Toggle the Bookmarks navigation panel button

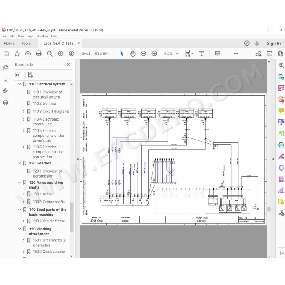coord(5,79)
